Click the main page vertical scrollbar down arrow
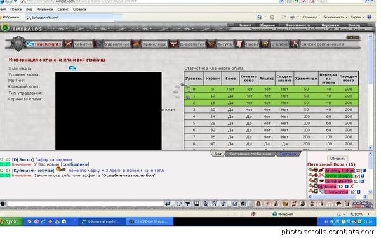This screenshot has height=238, width=381. pos(370,147)
